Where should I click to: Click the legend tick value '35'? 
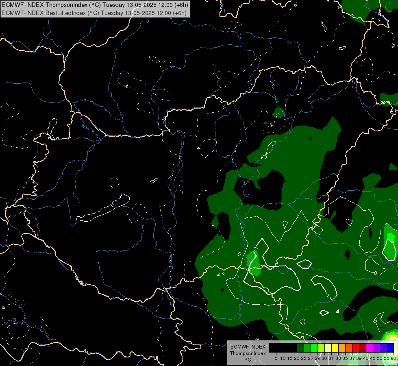[x=345, y=358]
